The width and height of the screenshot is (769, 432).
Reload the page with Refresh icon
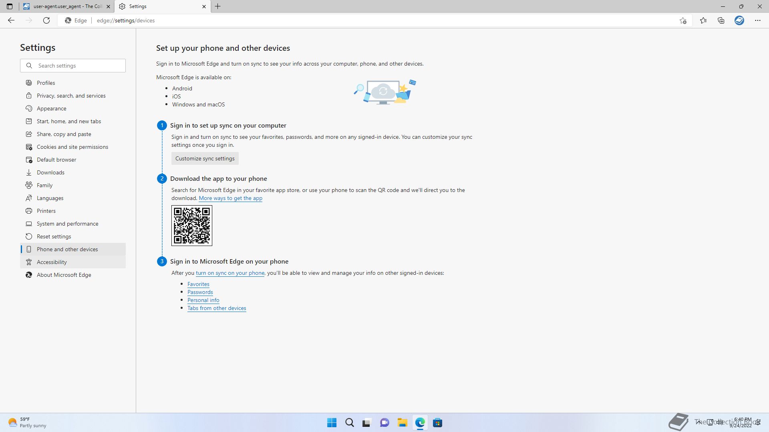click(x=46, y=20)
